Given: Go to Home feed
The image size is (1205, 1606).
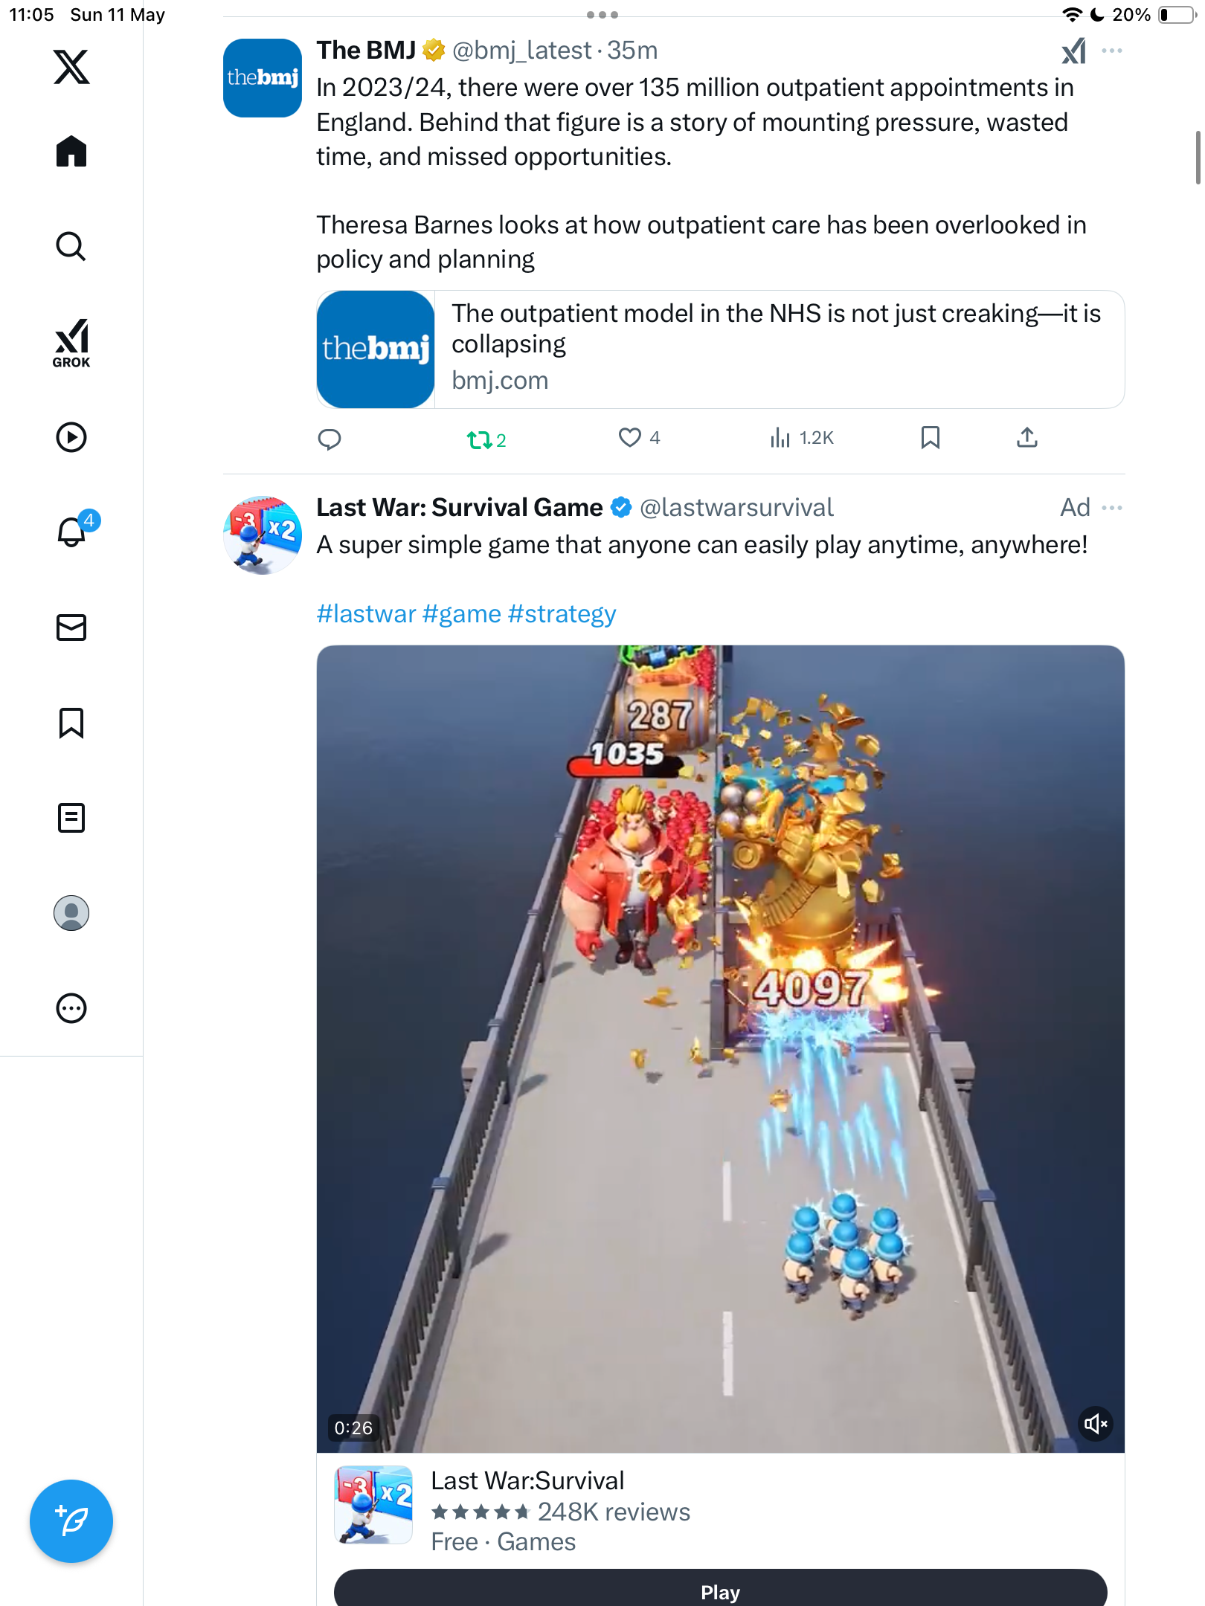Looking at the screenshot, I should 71,151.
